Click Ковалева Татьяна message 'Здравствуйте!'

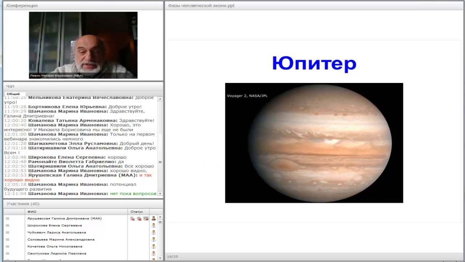[x=137, y=120]
